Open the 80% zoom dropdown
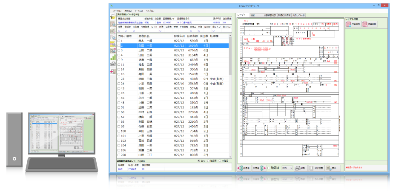The height and width of the screenshot is (191, 396). [x=287, y=168]
